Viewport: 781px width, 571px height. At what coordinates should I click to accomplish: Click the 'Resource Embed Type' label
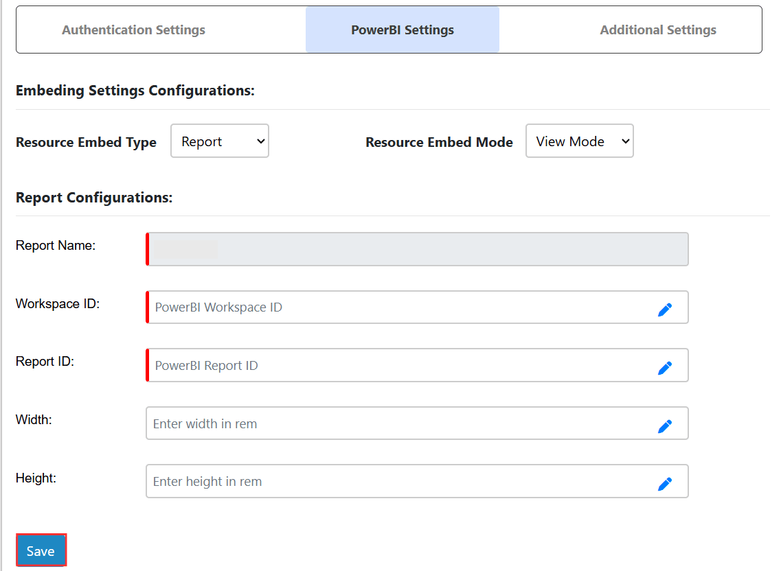[x=86, y=142]
